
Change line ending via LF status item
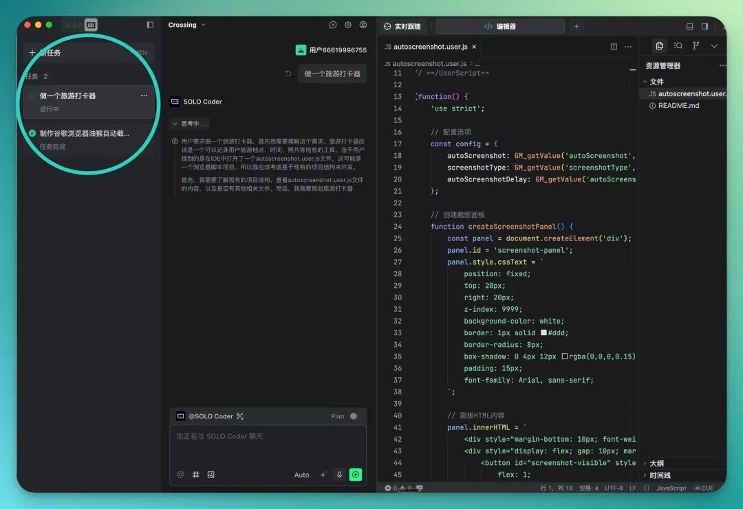point(633,488)
